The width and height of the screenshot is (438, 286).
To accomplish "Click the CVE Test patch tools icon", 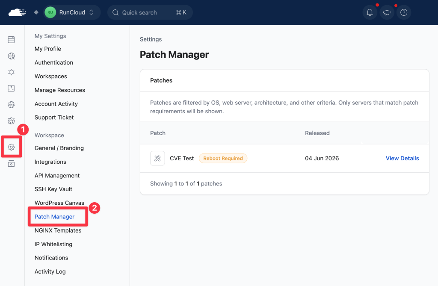I will point(157,158).
